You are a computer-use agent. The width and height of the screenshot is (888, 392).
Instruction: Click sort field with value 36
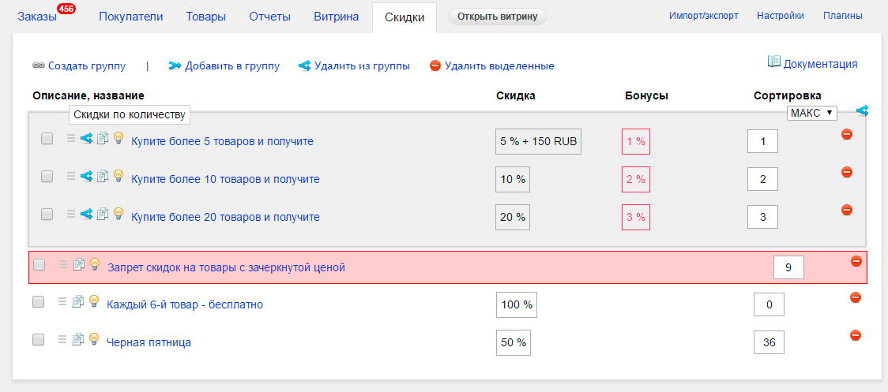769,342
